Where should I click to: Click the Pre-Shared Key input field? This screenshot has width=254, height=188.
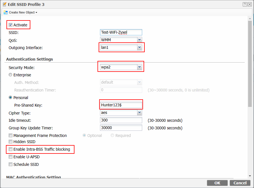(121, 104)
